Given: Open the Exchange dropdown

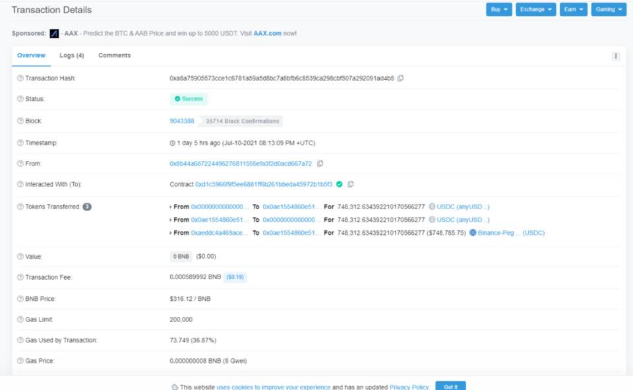Looking at the screenshot, I should coord(535,9).
